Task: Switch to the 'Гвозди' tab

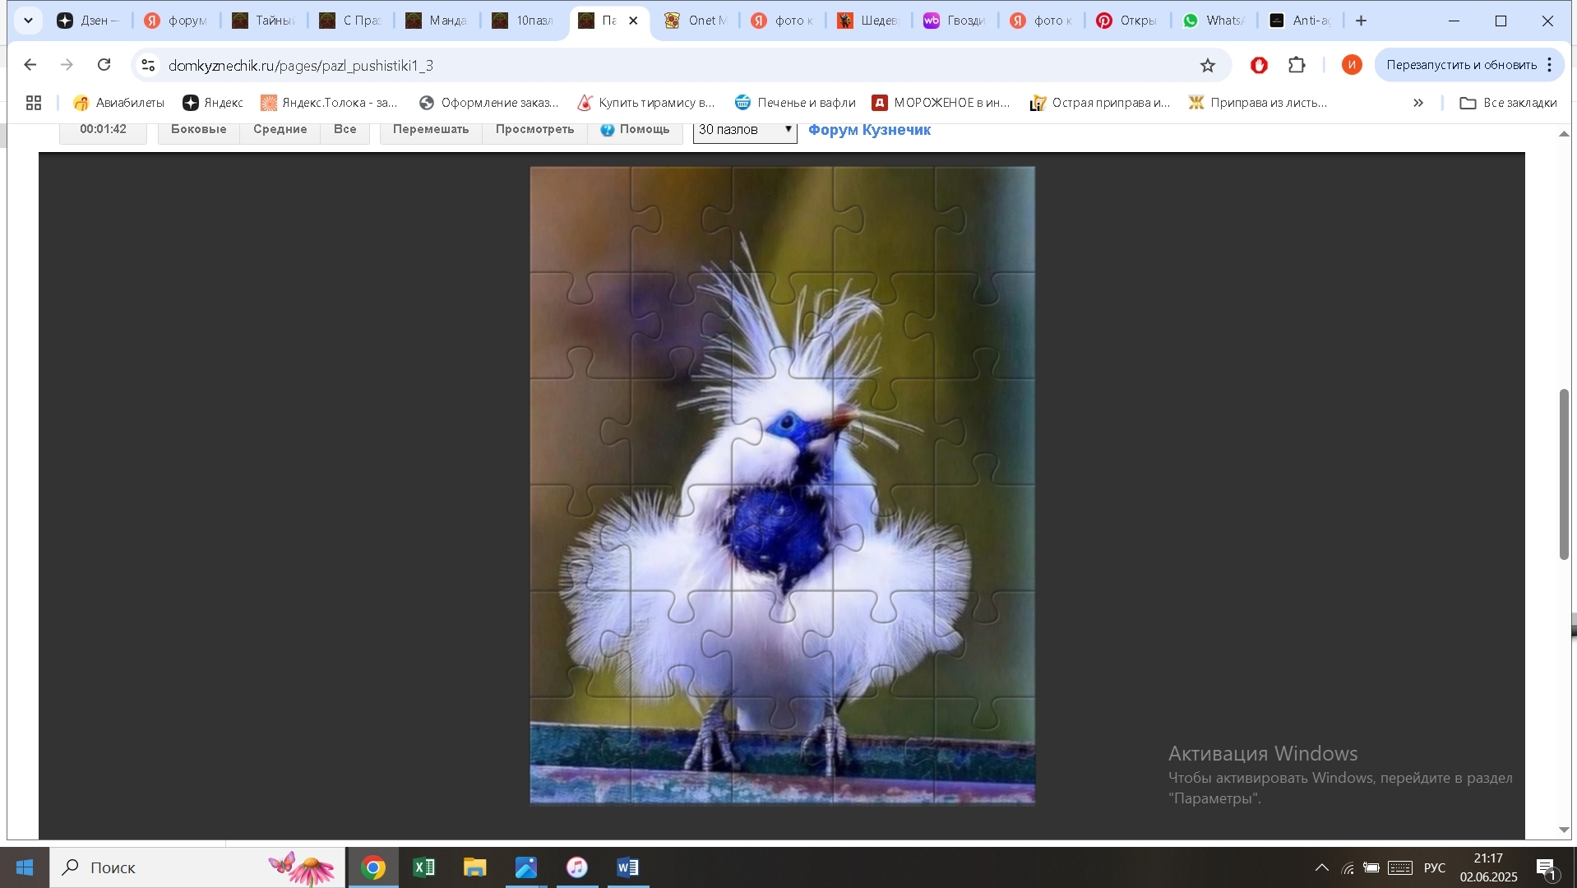Action: pyautogui.click(x=955, y=21)
